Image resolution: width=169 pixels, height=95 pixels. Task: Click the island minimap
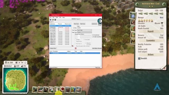[15, 80]
